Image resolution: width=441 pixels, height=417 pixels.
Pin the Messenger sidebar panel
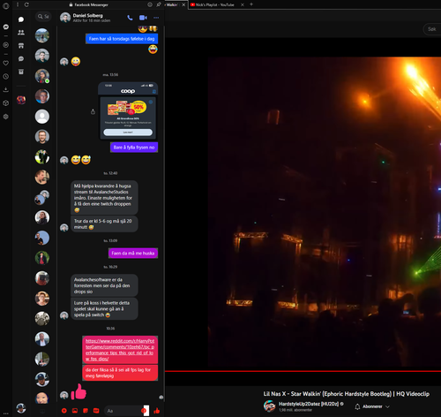[x=159, y=4]
